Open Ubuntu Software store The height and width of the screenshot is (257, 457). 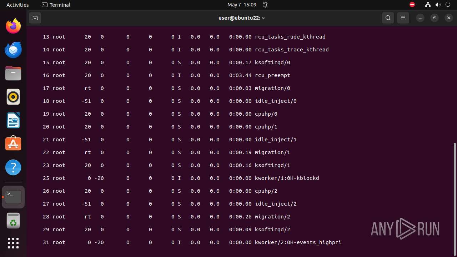[x=13, y=144]
